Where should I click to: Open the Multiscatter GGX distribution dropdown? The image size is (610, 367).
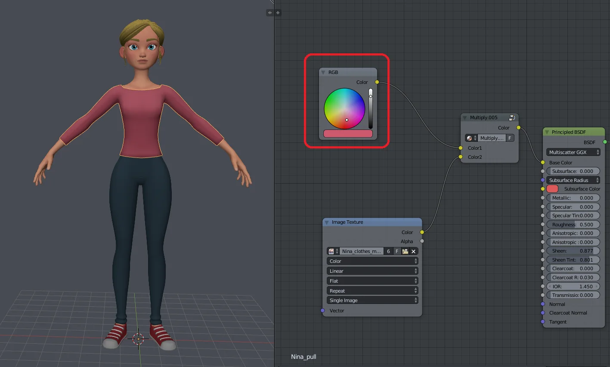(x=573, y=152)
